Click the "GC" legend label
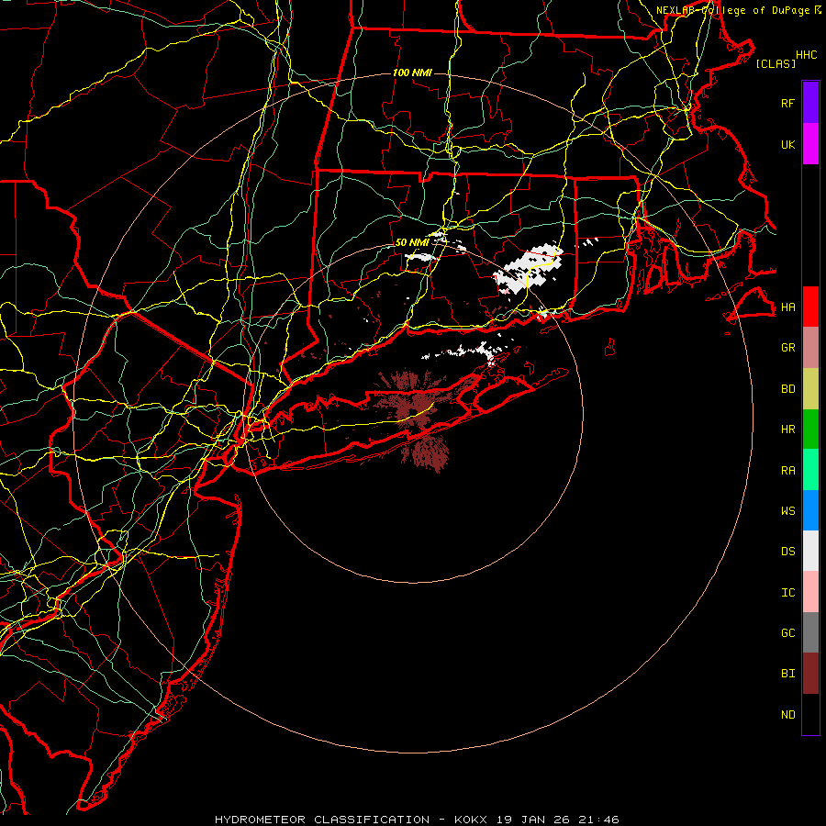Image resolution: width=826 pixels, height=826 pixels. [x=787, y=632]
